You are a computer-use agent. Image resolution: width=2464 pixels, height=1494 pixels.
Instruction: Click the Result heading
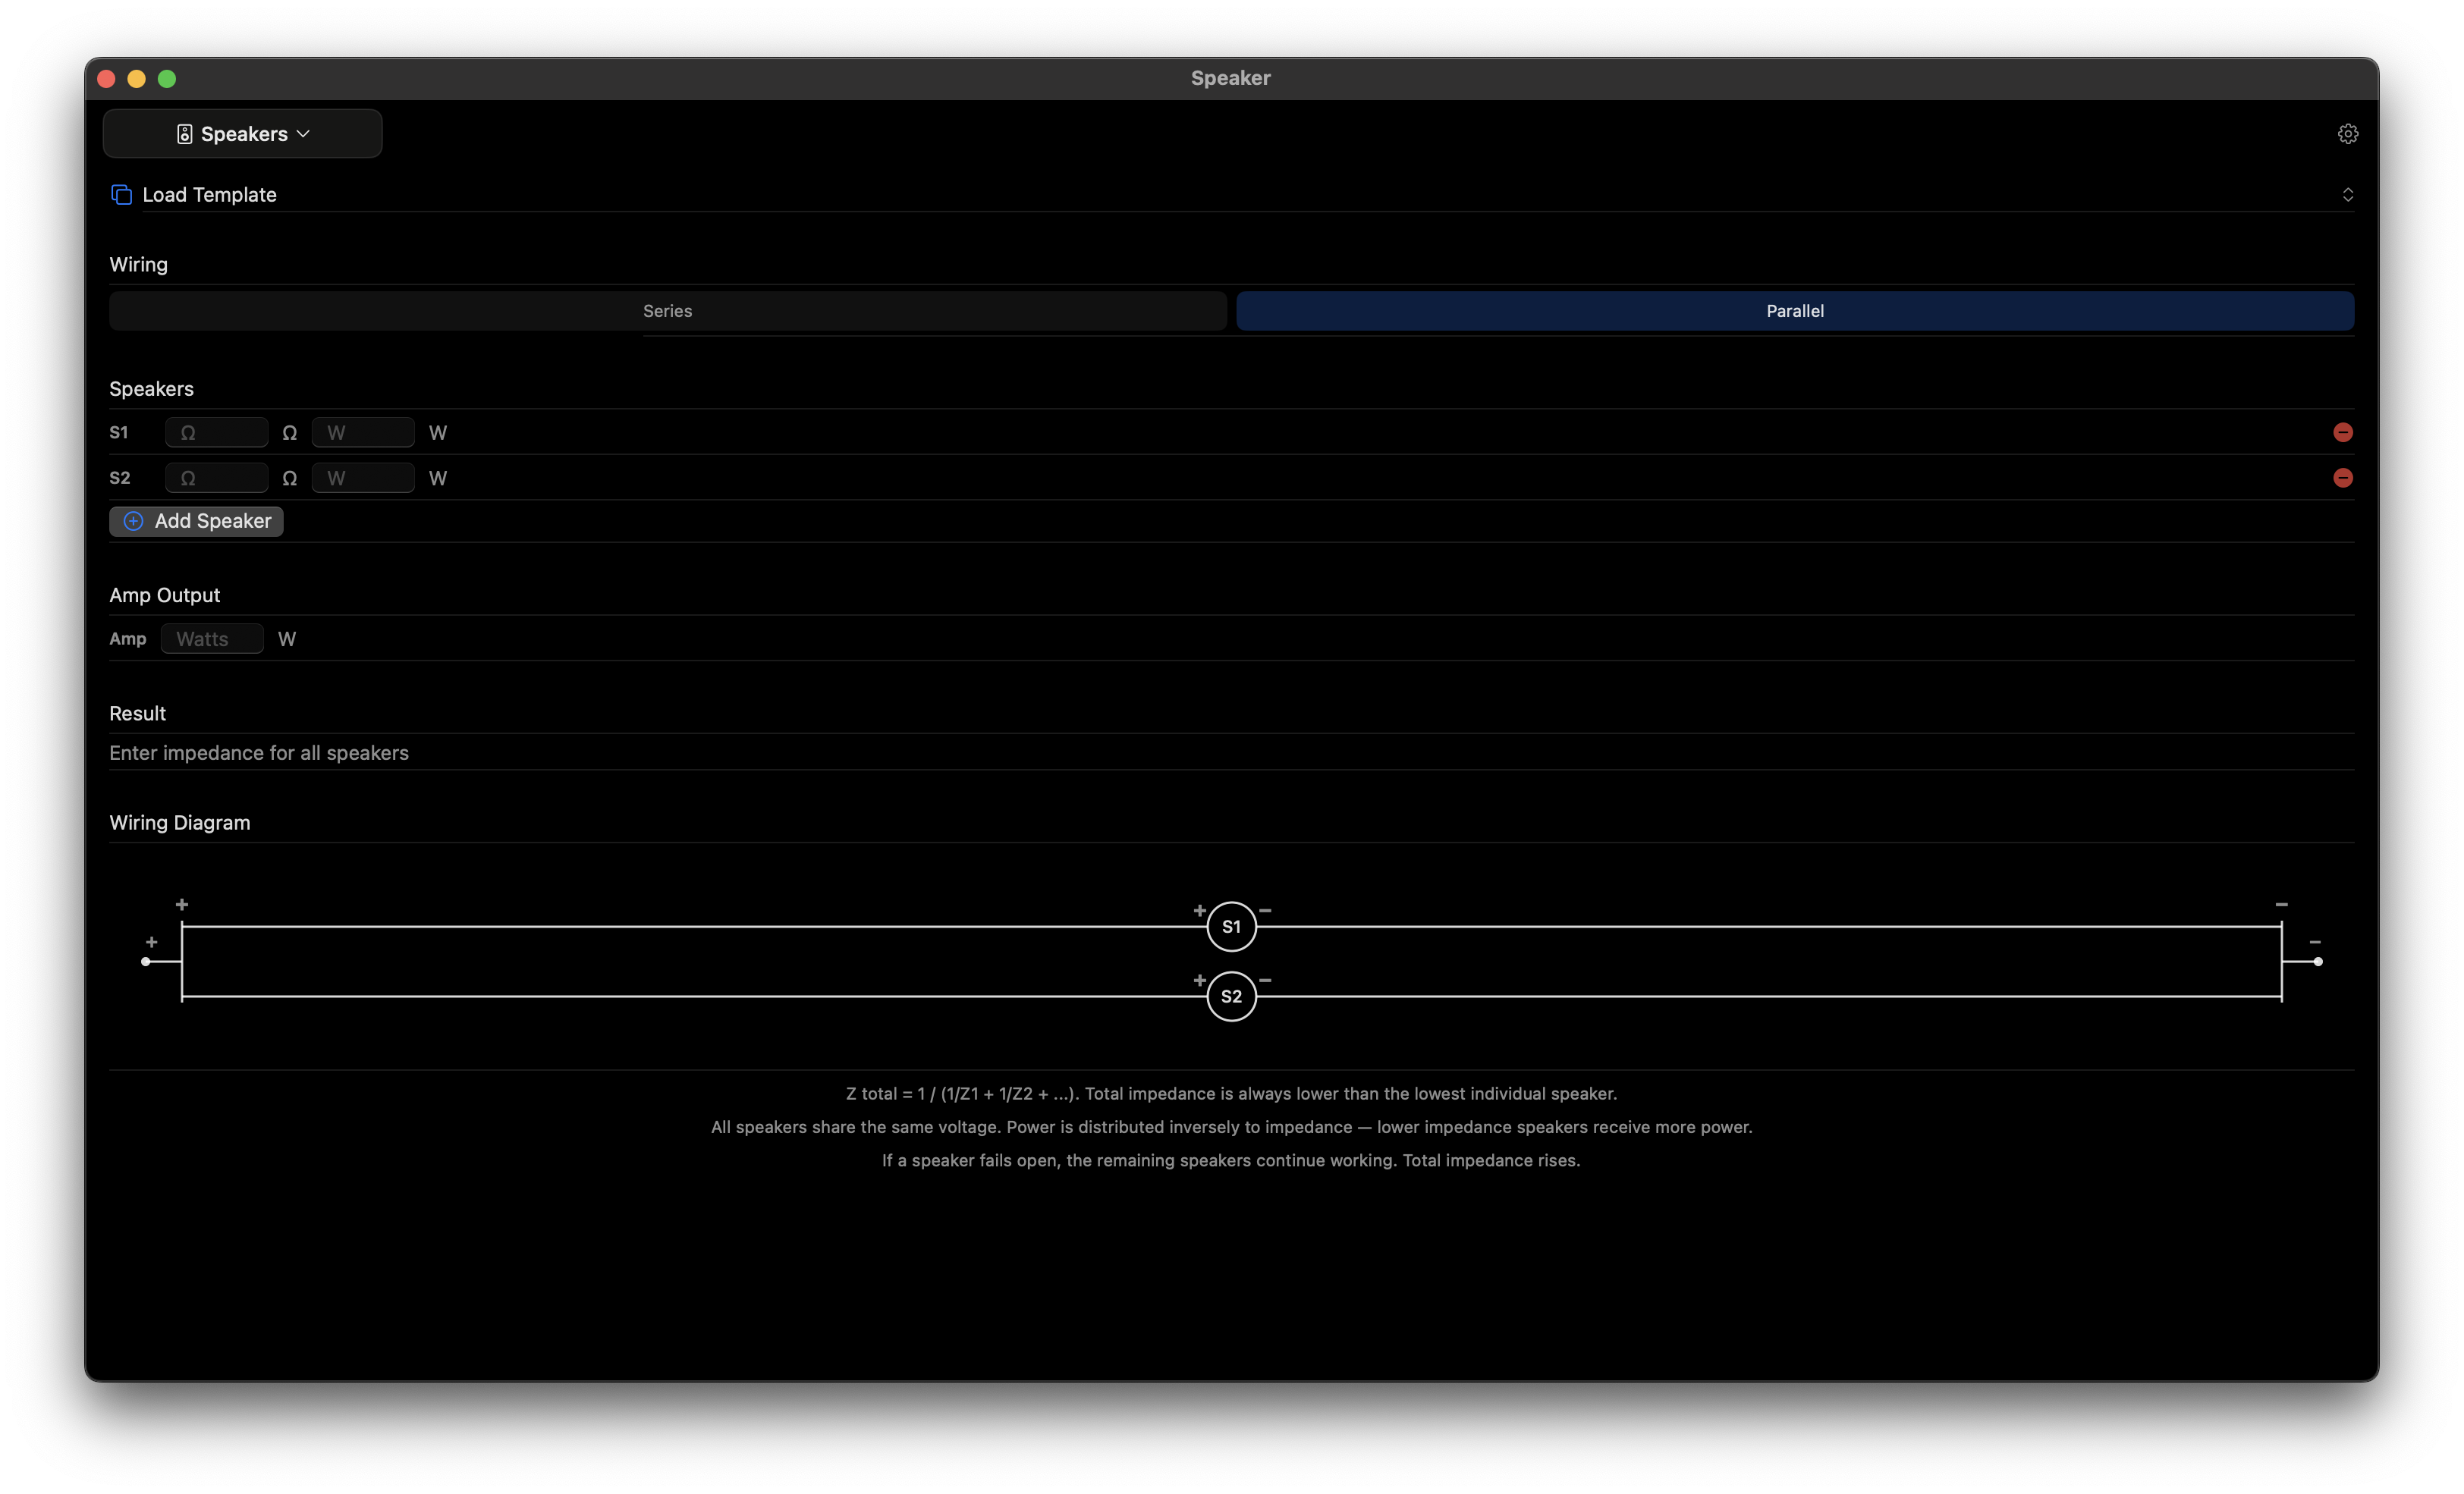click(x=137, y=714)
